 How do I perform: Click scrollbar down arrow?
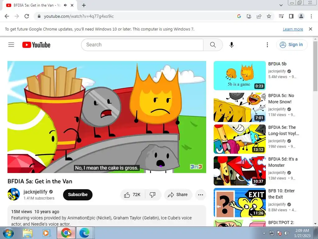coord(316,224)
